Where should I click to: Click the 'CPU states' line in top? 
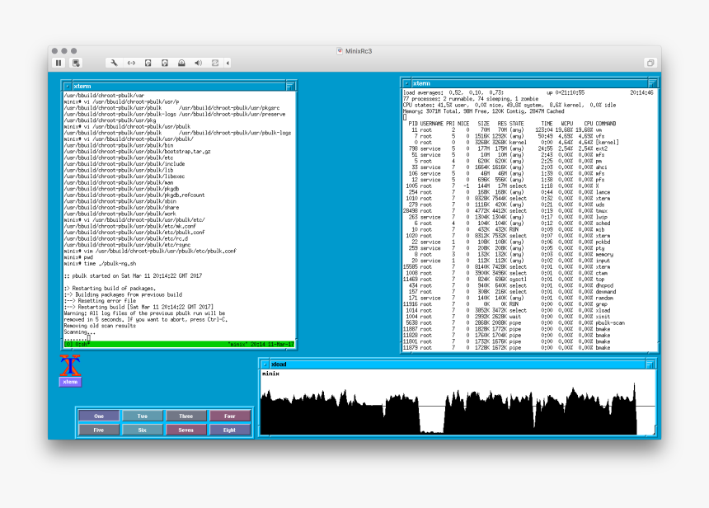tap(509, 105)
